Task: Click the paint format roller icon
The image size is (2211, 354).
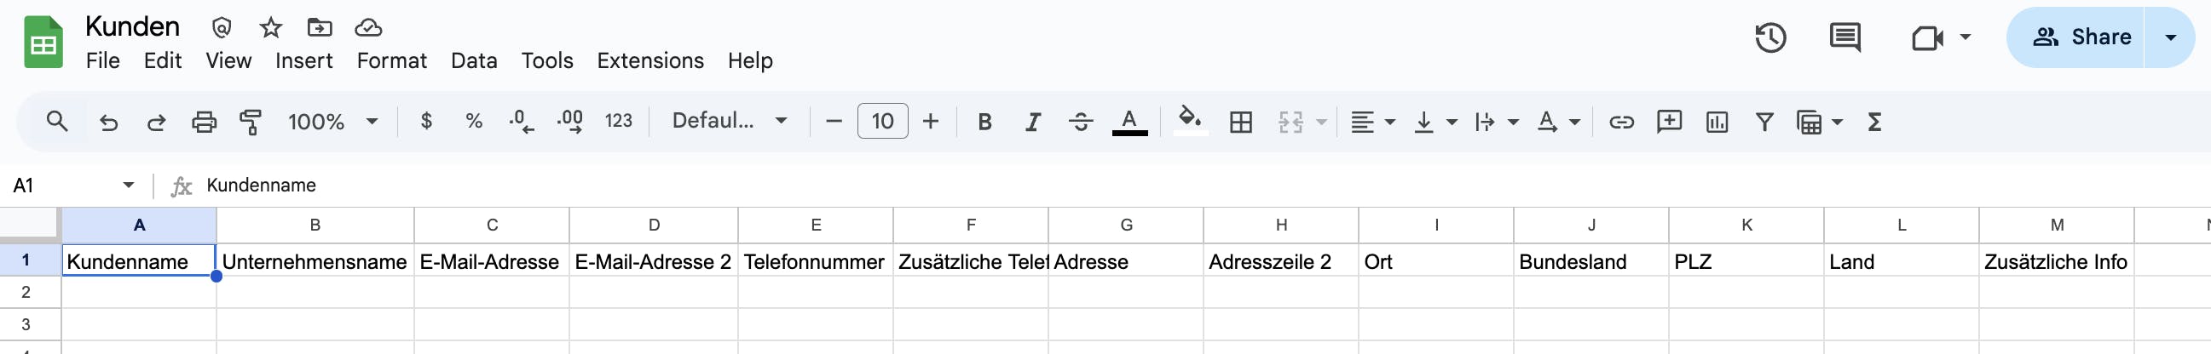Action: 251,122
